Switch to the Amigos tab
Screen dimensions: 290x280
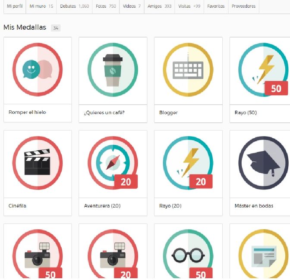pyautogui.click(x=159, y=6)
